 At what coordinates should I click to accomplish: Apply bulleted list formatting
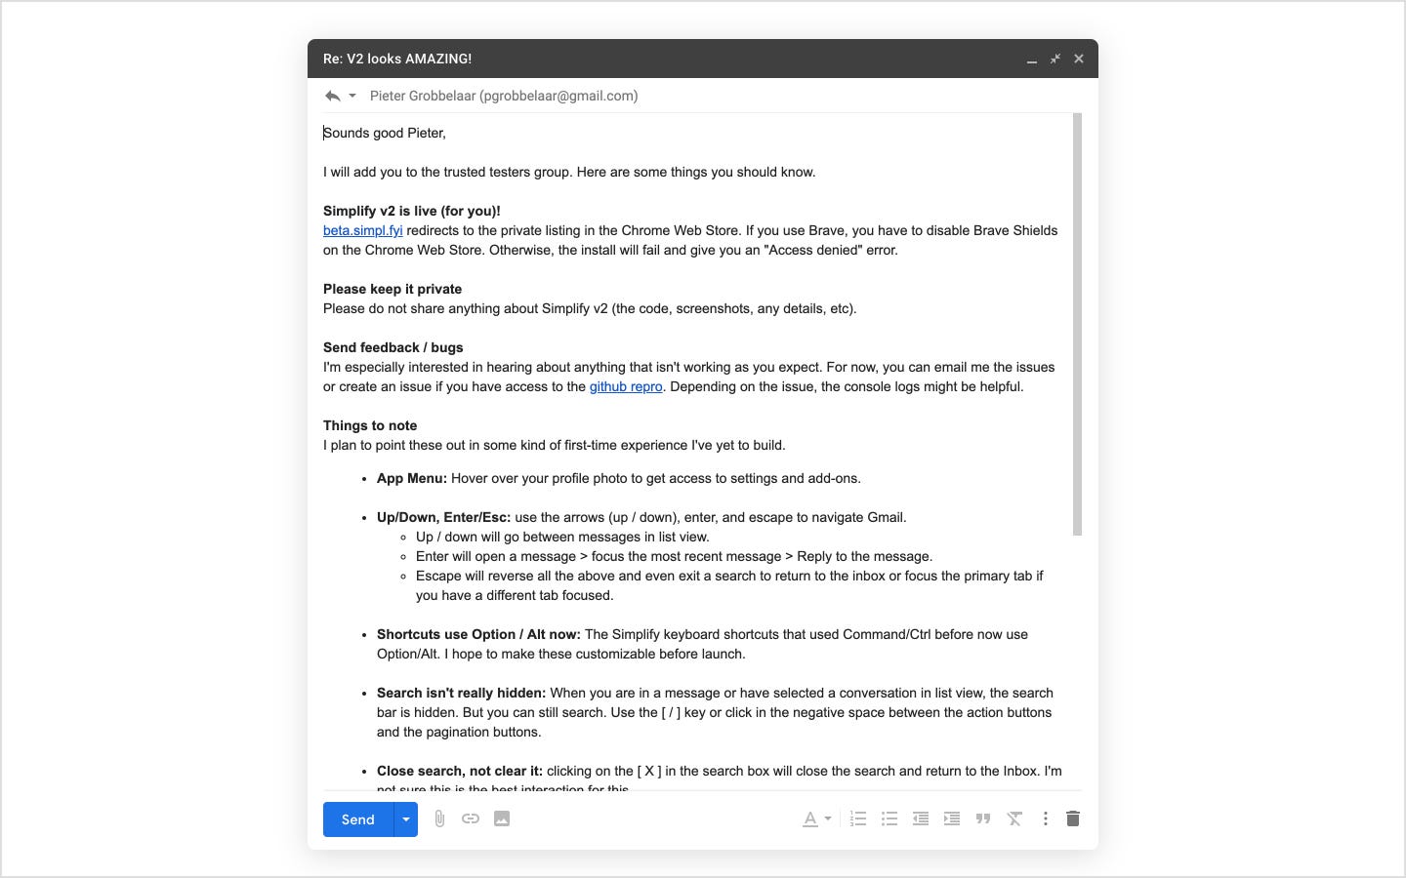(889, 818)
